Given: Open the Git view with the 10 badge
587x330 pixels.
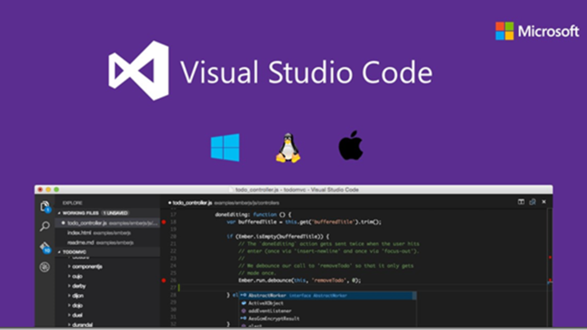Looking at the screenshot, I should point(45,247).
